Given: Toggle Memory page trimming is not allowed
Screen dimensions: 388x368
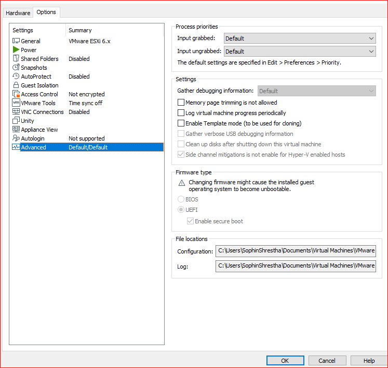Looking at the screenshot, I should [x=181, y=103].
